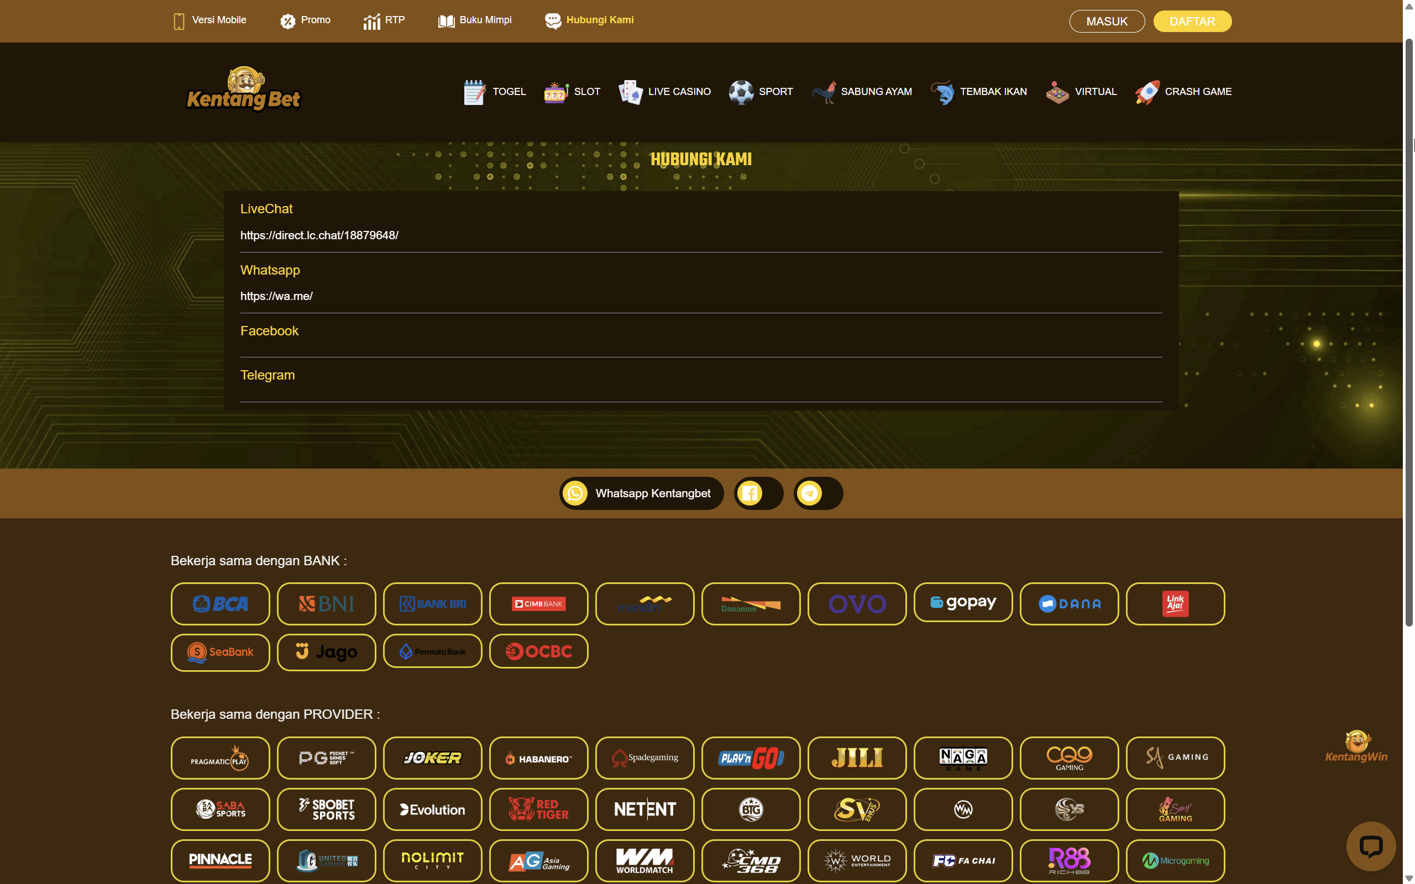The image size is (1415, 884).
Task: Click the Whatsapp Kentangbet button
Action: tap(641, 493)
